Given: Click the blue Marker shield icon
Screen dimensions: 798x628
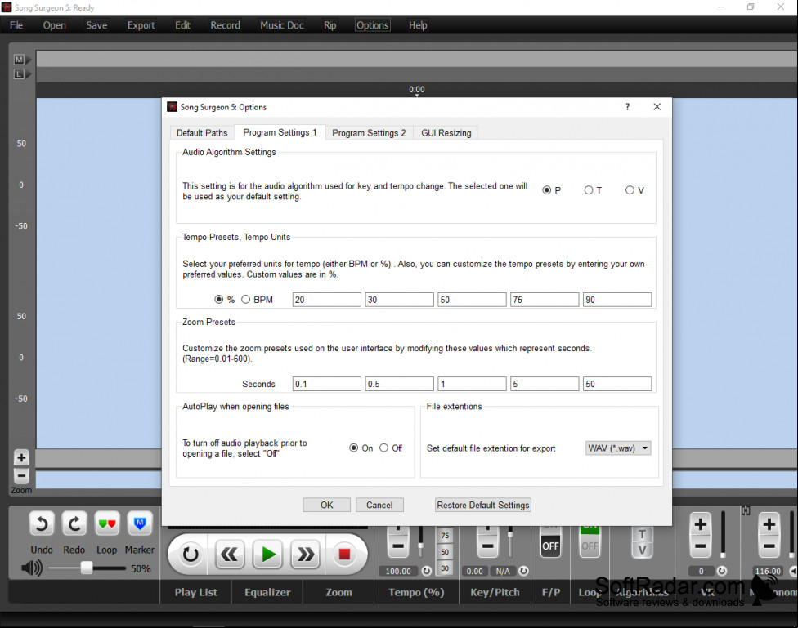Looking at the screenshot, I should (x=140, y=523).
